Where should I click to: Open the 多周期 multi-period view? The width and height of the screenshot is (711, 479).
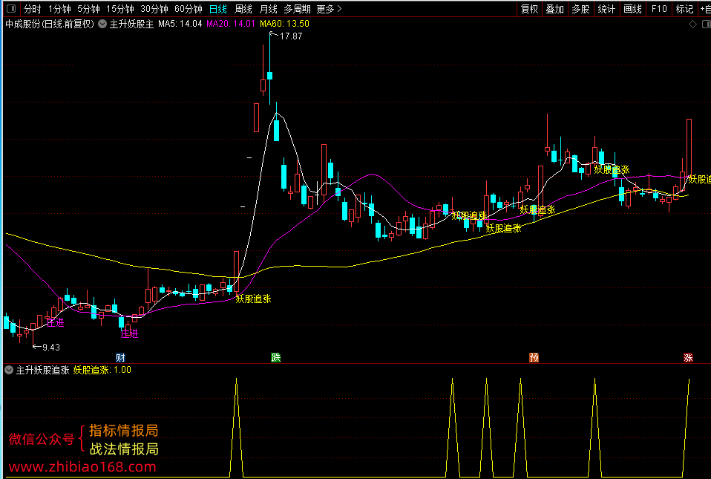tap(298, 9)
